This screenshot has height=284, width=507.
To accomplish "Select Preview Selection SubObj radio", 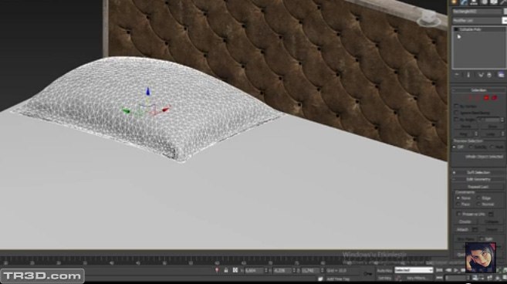I will click(x=471, y=147).
